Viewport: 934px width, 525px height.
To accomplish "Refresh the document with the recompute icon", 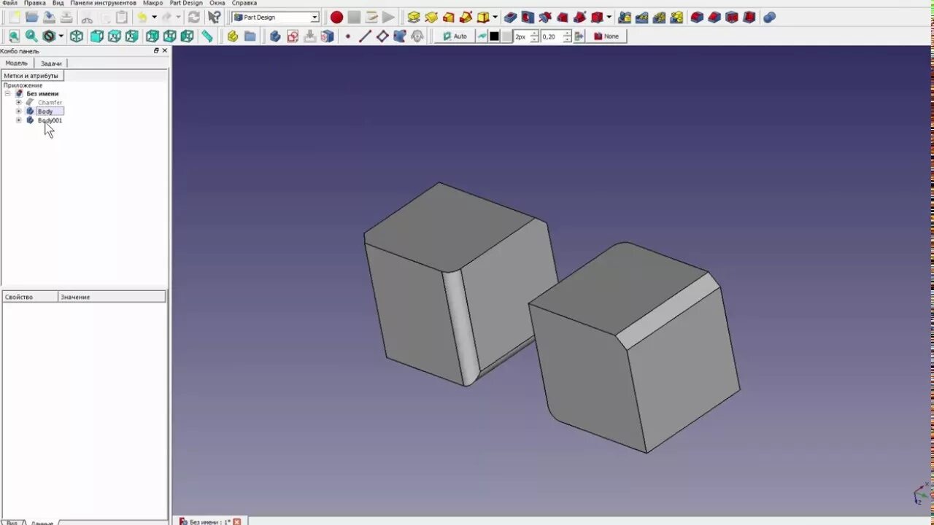I will (194, 17).
